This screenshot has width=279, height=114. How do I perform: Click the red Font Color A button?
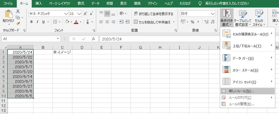[x=76, y=22]
